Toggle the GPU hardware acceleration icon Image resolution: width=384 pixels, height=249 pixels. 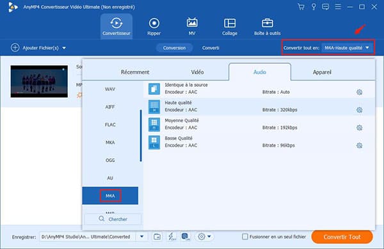[186, 236]
